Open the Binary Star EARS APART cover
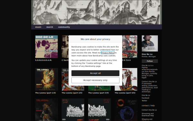The height and width of the screenshot is (121, 193). [x=99, y=110]
